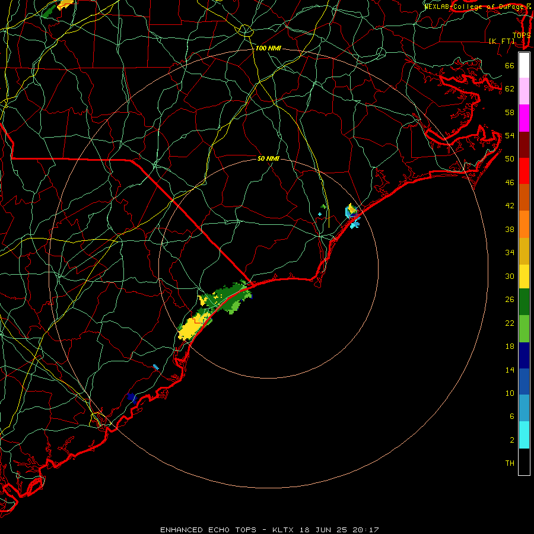This screenshot has width=534, height=534.
Task: Click the magenta legend swatch
Action: tap(524, 118)
